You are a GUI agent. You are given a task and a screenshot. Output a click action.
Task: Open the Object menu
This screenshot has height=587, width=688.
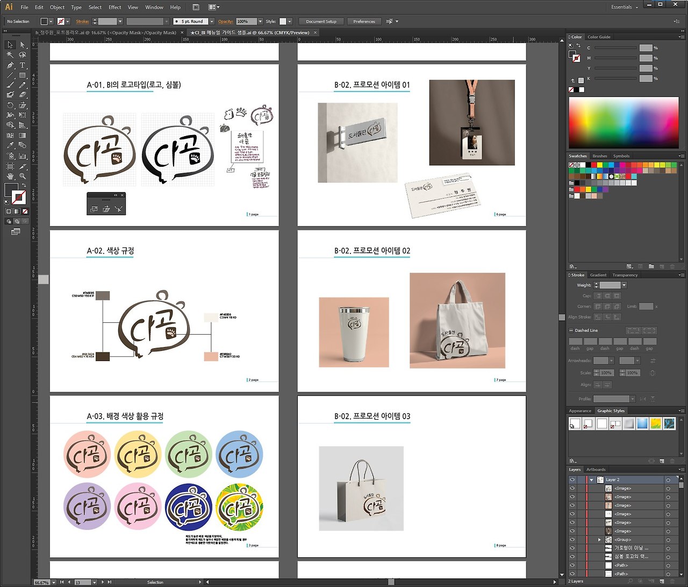tap(57, 7)
